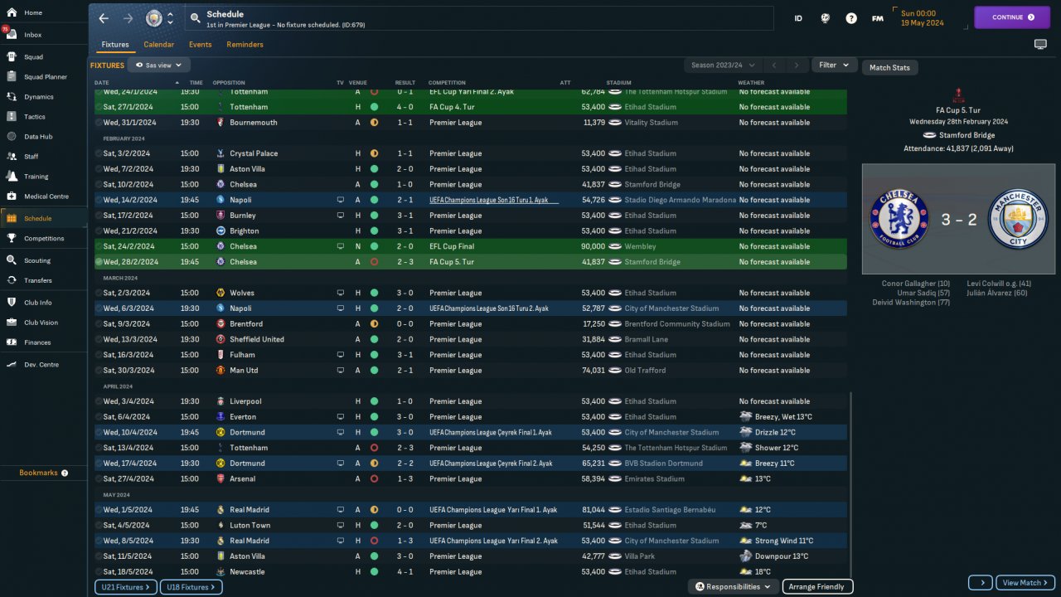Switch to the Fixtures tab

(x=115, y=45)
